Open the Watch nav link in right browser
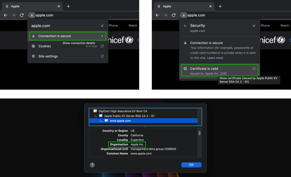 [285, 26]
